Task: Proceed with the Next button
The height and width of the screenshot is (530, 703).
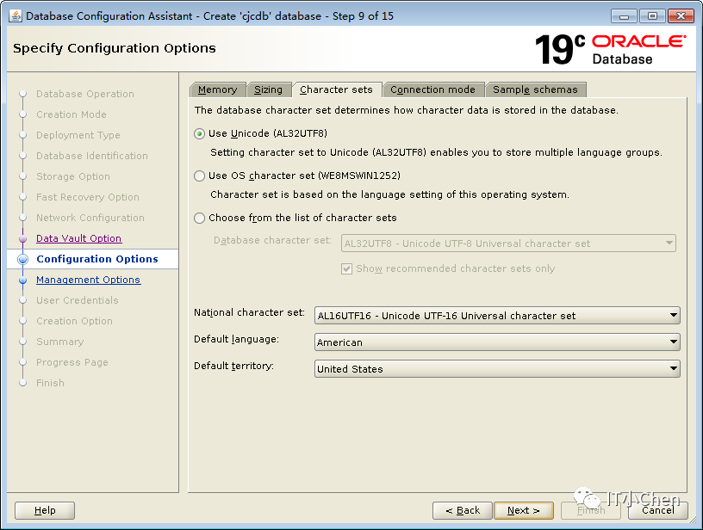Action: pos(524,510)
